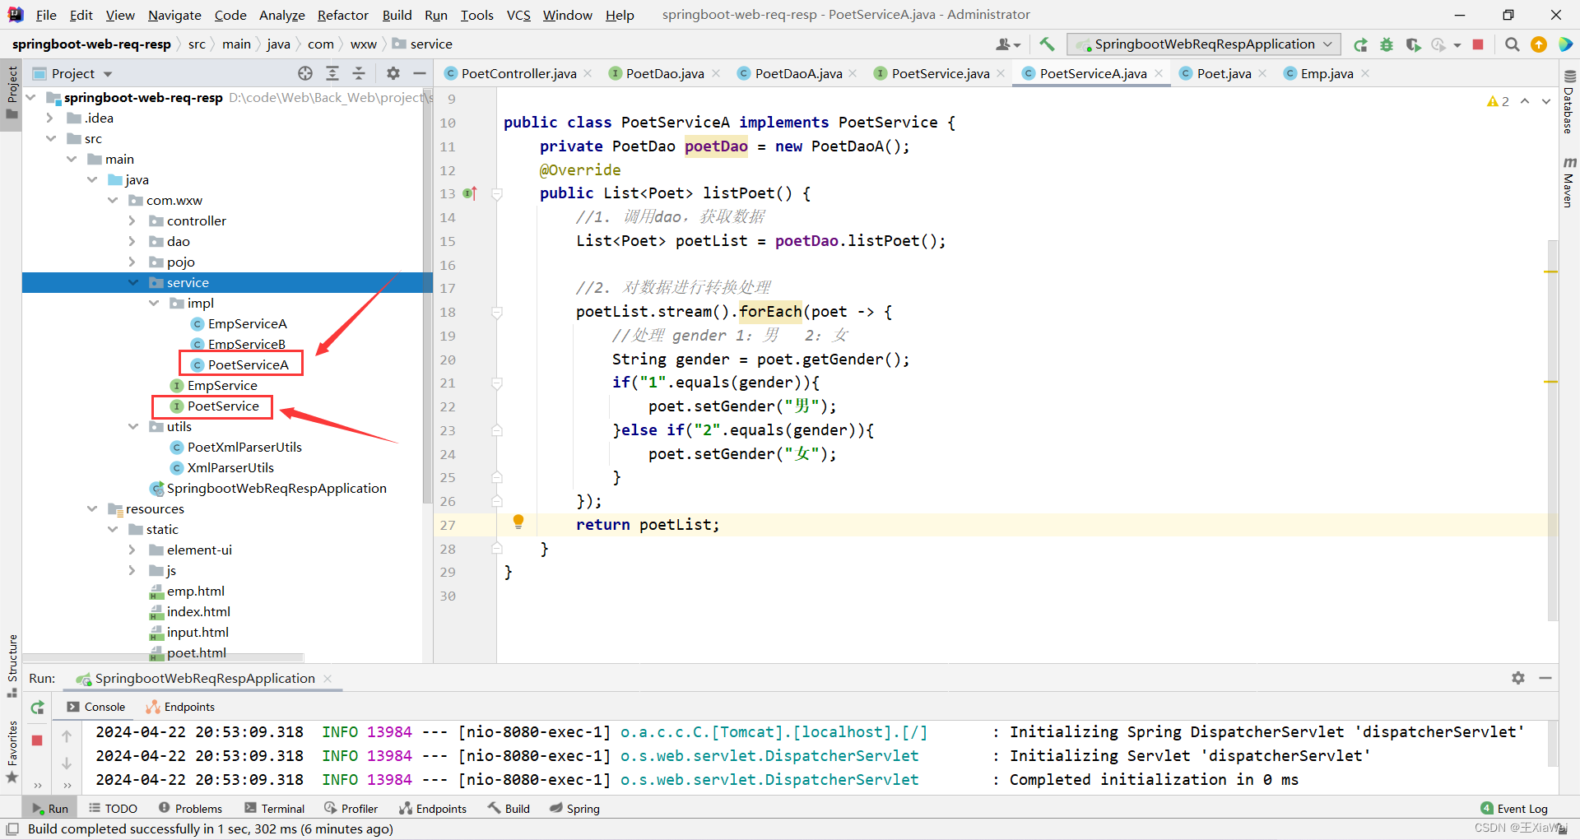Screen dimensions: 1580x840
Task: Open Run panel settings gear
Action: (1518, 678)
